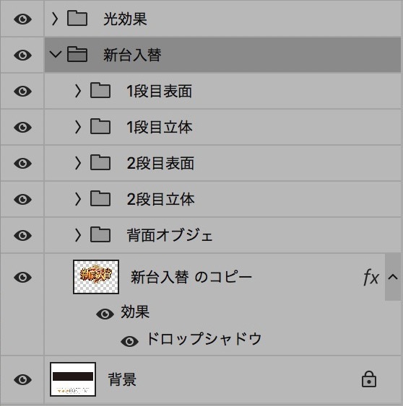Click the fx icon on 新台入替 のコピー
Screen dimensions: 403x406
[371, 278]
